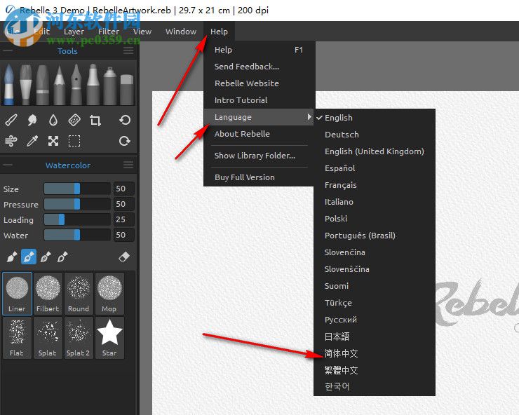Image resolution: width=519 pixels, height=415 pixels.
Task: Select the Dry sponge tool
Action: 74,120
